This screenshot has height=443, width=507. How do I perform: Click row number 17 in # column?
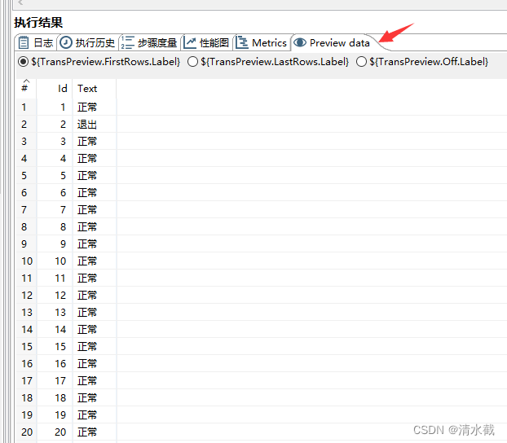point(27,380)
